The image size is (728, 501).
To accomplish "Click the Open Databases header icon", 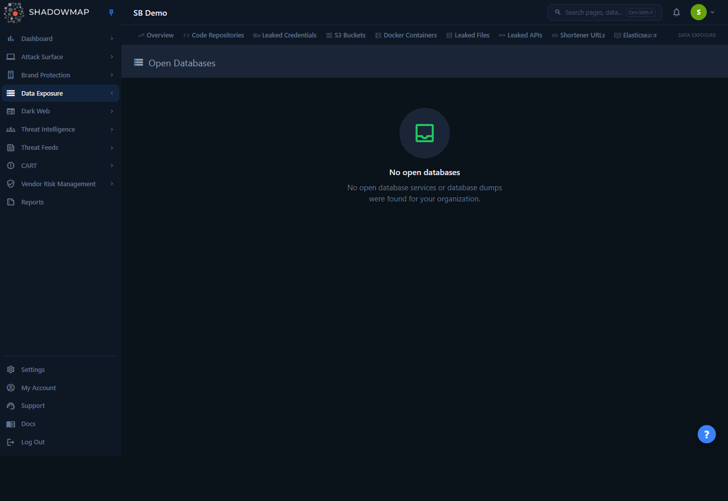I will [139, 63].
